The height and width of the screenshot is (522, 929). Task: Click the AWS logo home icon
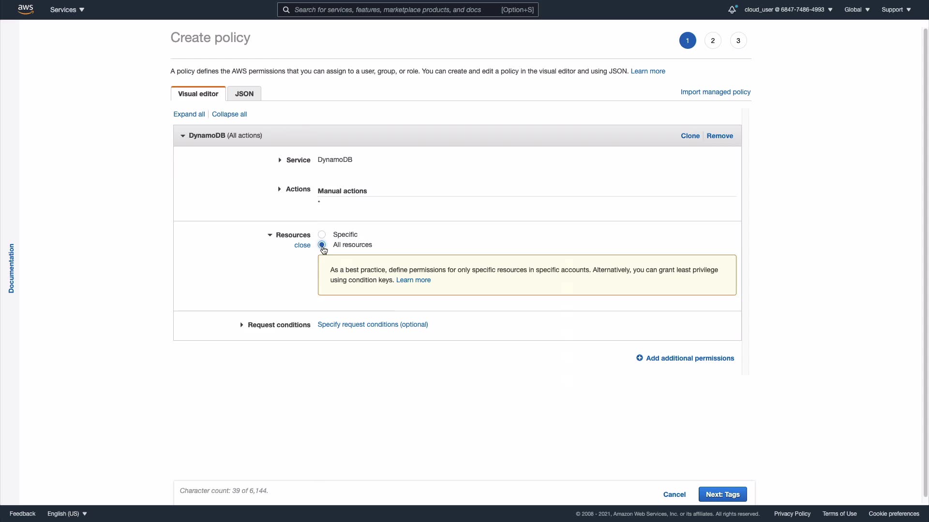25,9
